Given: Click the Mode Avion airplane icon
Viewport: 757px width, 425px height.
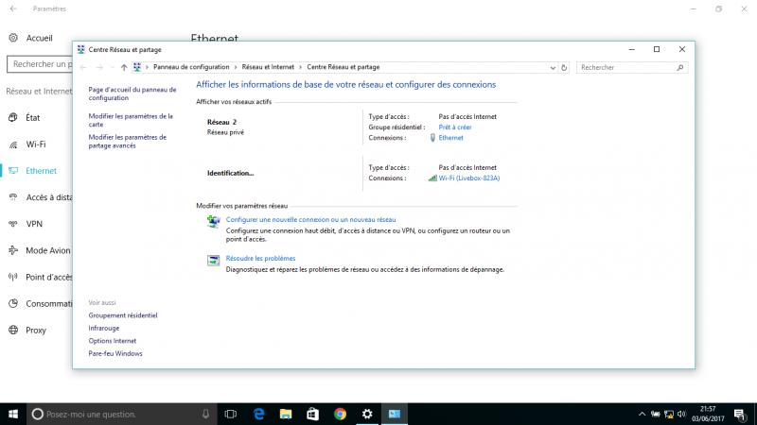Looking at the screenshot, I should point(13,250).
